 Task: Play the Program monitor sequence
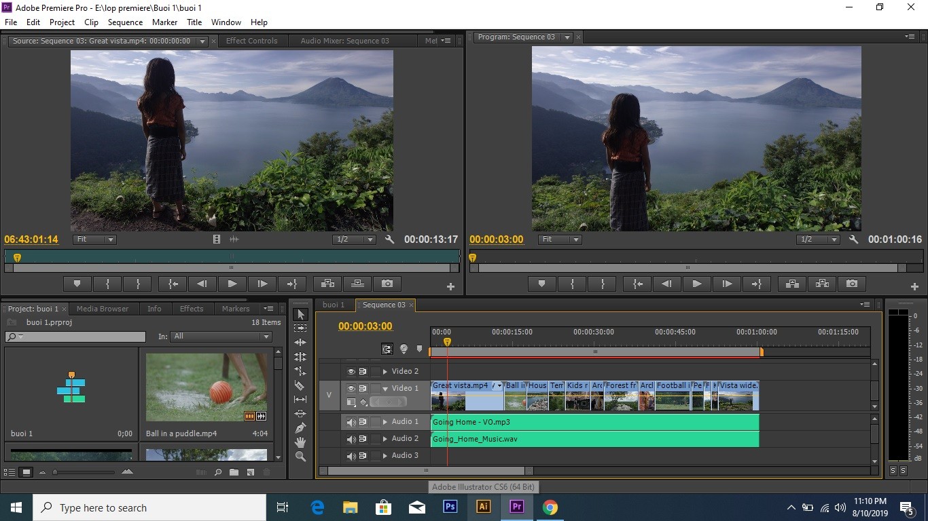(697, 284)
